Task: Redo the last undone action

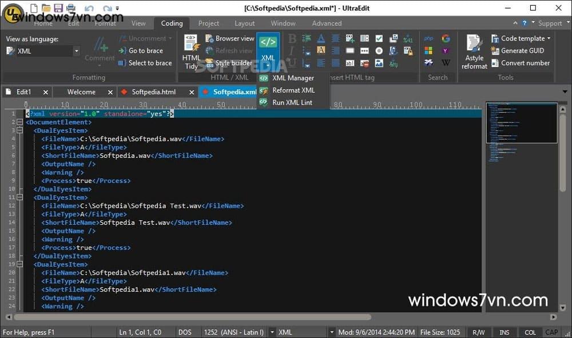Action: coord(108,8)
